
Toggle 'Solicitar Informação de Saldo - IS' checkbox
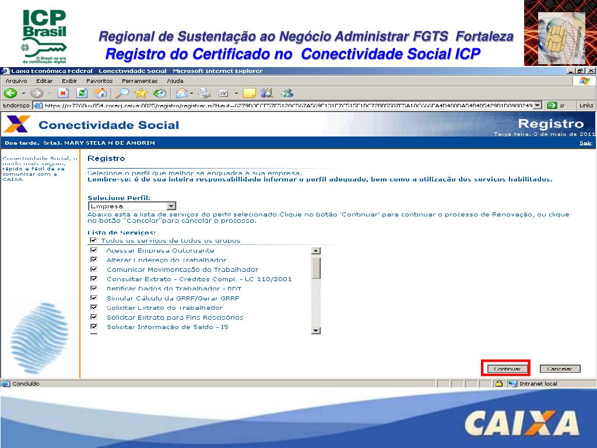pos(94,327)
